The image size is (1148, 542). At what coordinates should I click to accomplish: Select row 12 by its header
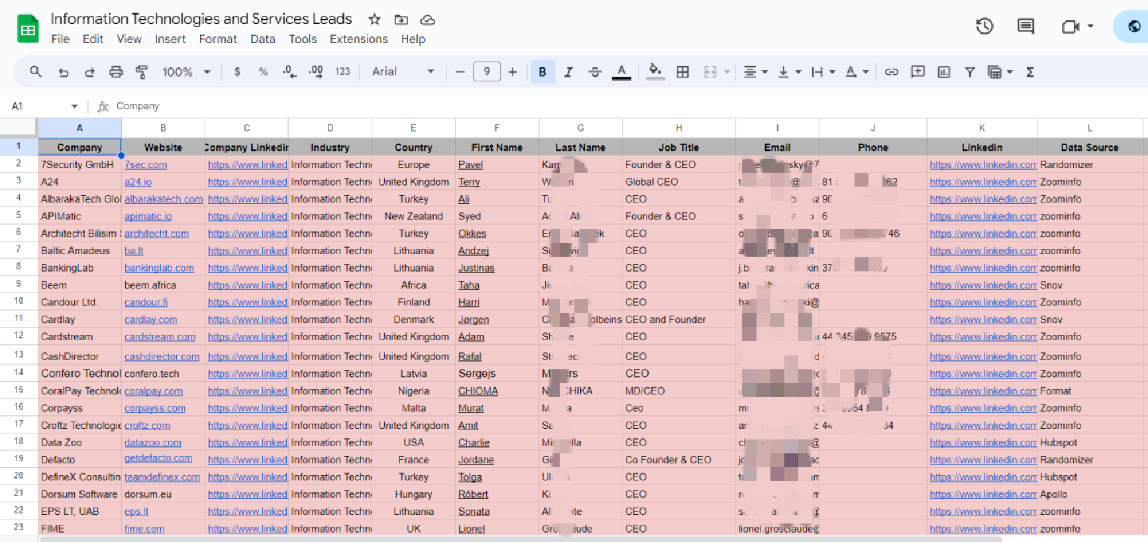(19, 337)
